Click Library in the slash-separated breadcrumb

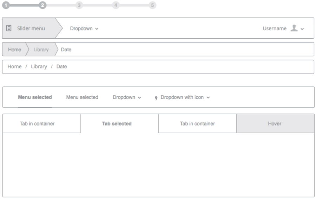pyautogui.click(x=39, y=66)
